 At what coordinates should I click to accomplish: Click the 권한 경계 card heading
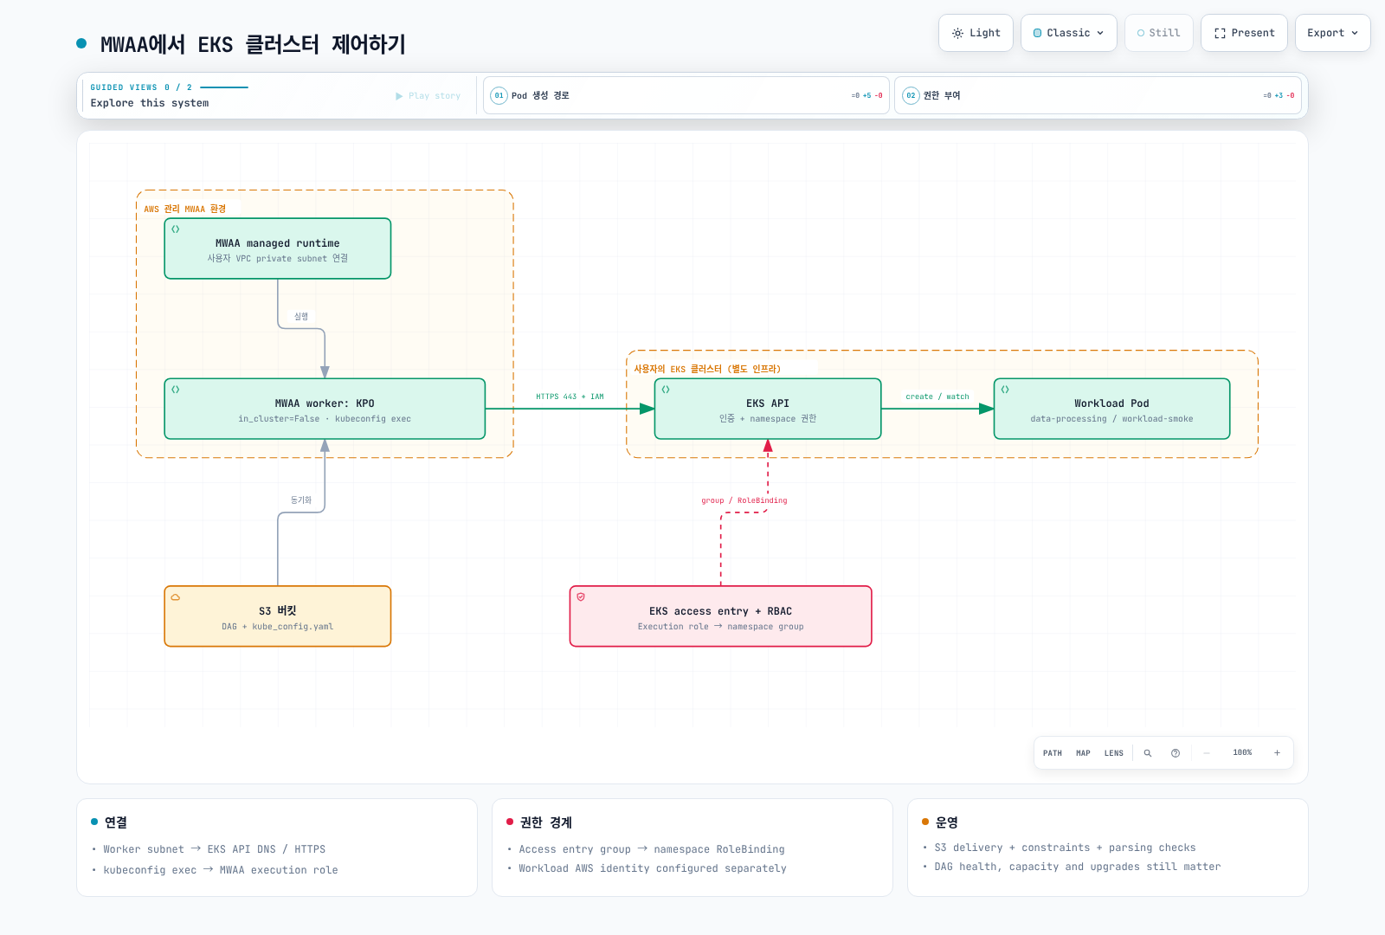[545, 822]
